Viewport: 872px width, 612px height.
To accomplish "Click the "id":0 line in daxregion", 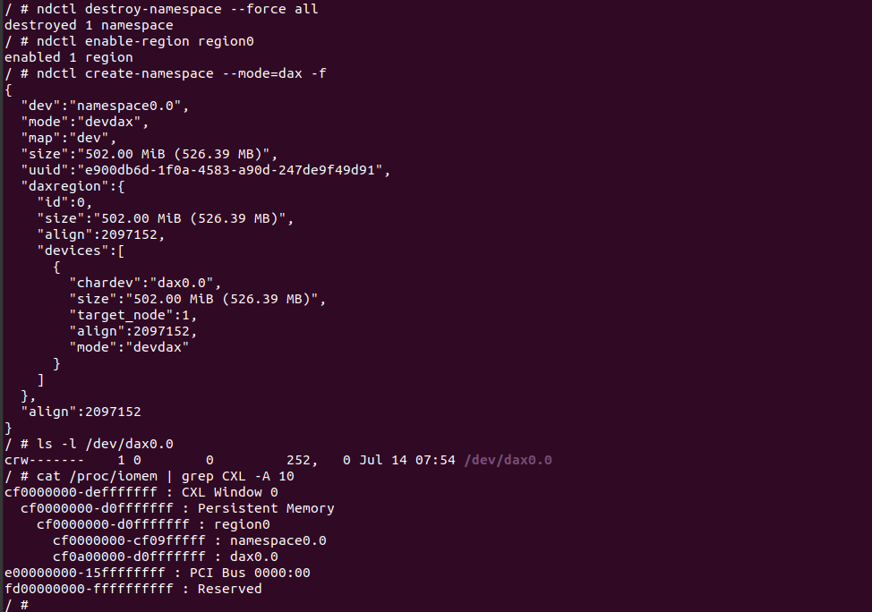I will (x=65, y=202).
